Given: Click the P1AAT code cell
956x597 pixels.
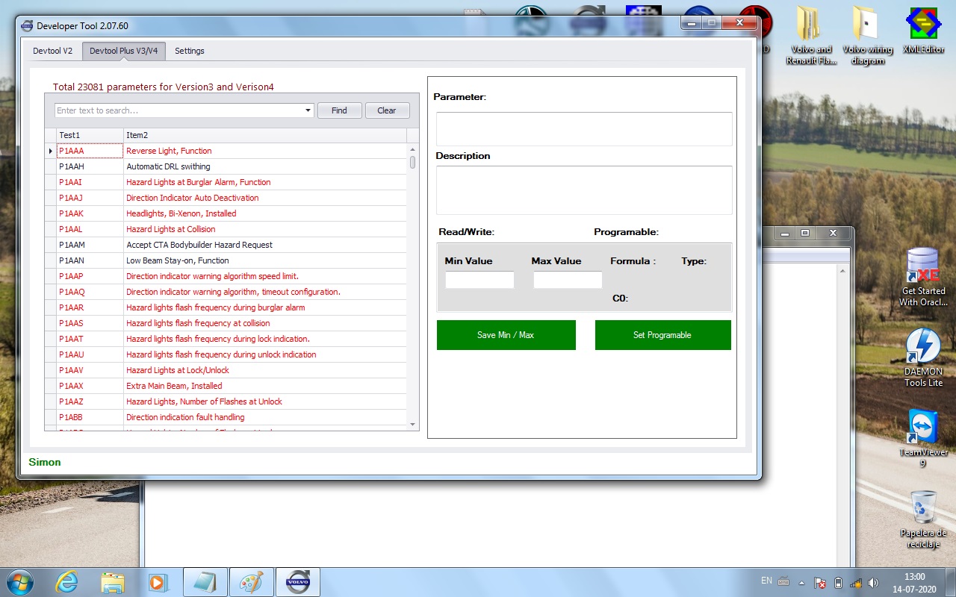Looking at the screenshot, I should click(90, 339).
